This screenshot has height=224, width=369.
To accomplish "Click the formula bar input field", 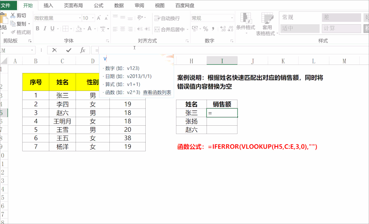I will 229,50.
